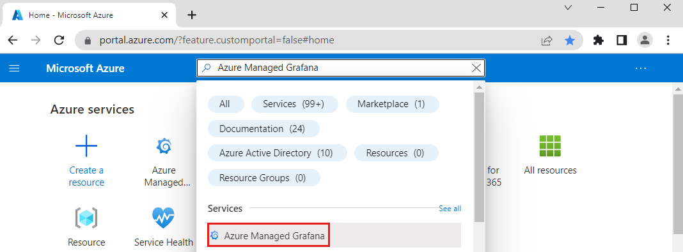The height and width of the screenshot is (252, 683).
Task: Click the Service Health label
Action: pyautogui.click(x=164, y=242)
